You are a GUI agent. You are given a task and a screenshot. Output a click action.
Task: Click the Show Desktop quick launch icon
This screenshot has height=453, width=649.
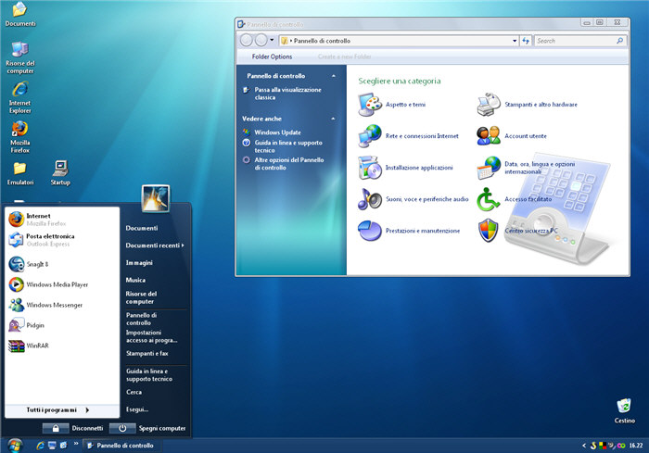pos(52,446)
